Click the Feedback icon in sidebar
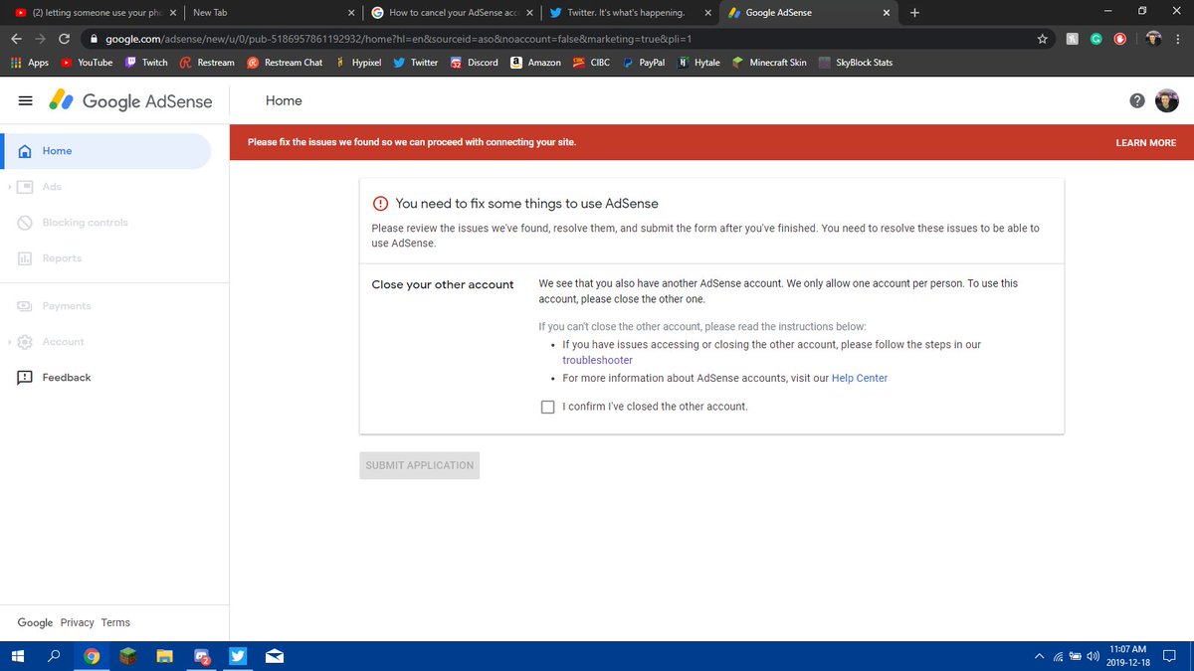The height and width of the screenshot is (671, 1194). (x=26, y=378)
